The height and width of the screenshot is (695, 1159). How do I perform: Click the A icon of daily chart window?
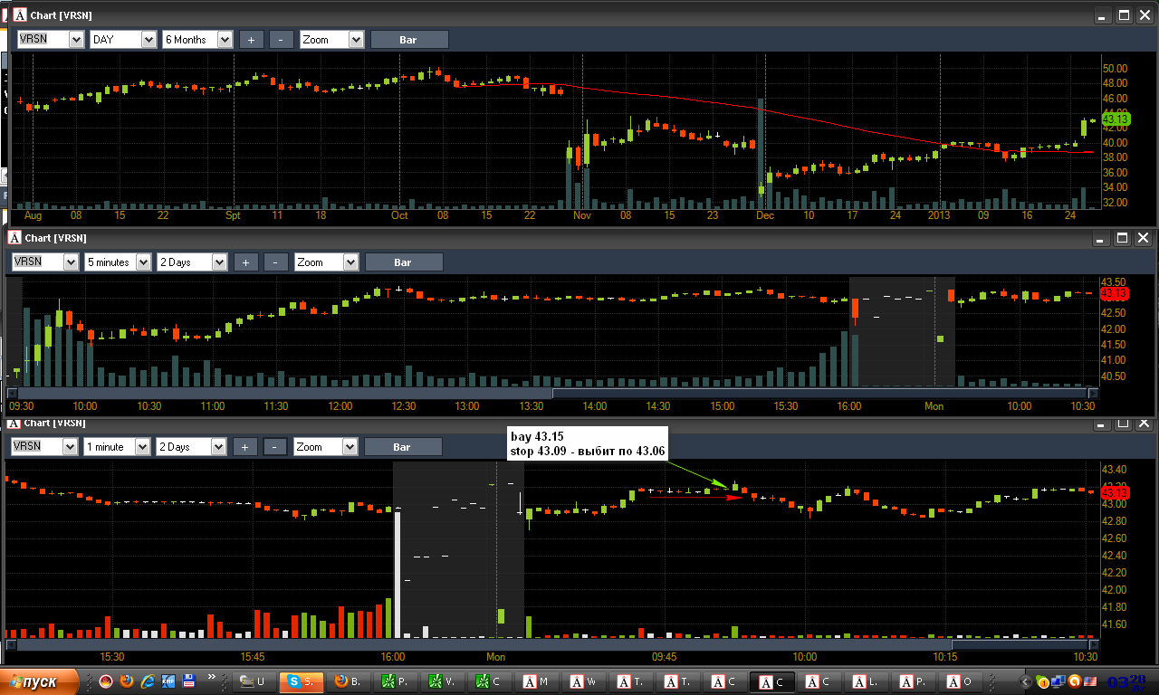20,15
